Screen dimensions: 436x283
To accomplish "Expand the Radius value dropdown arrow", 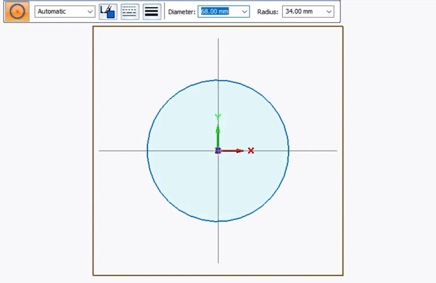I will point(329,12).
